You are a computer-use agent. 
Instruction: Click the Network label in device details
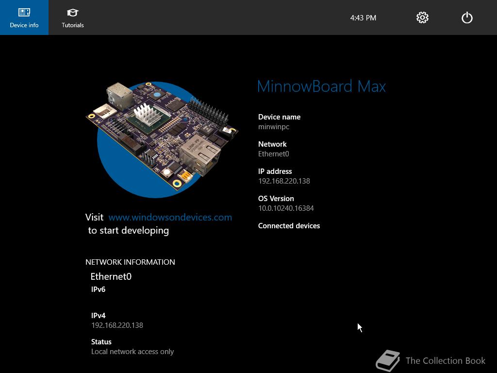click(272, 144)
